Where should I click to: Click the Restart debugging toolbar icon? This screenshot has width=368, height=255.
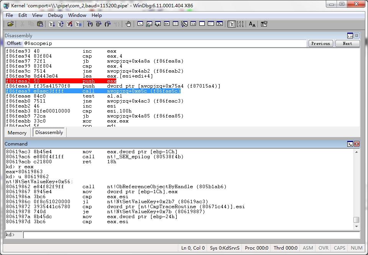pyautogui.click(x=61, y=24)
